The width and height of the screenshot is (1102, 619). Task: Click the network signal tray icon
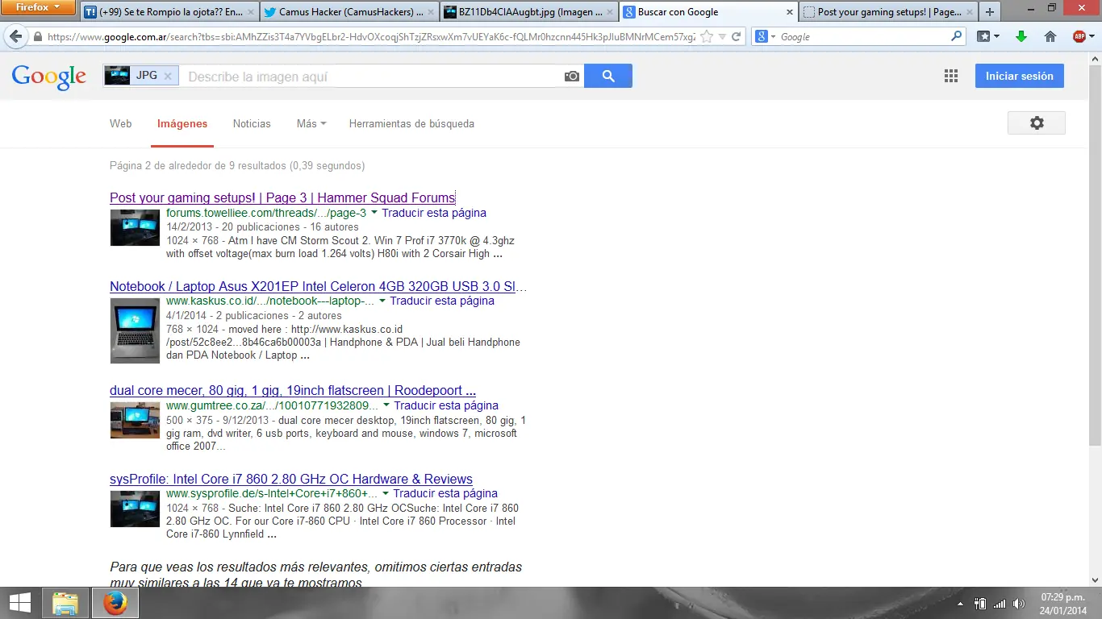[x=1000, y=604]
